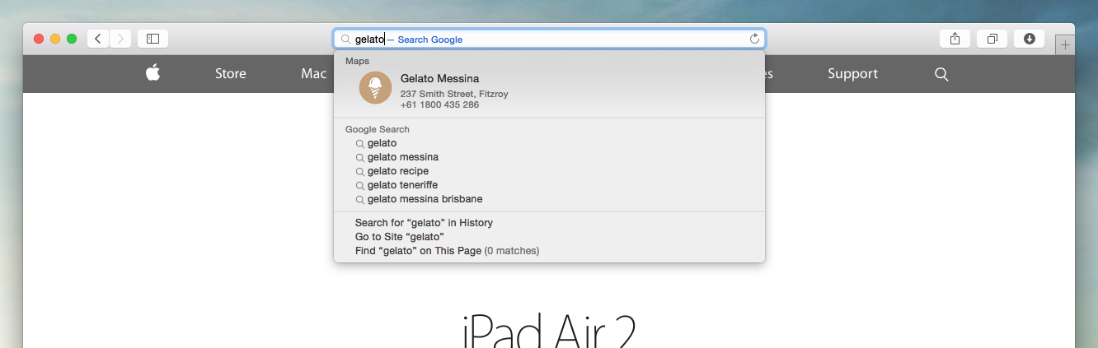
Task: Choose 'gelato recipe' search suggestion
Action: [x=549, y=171]
